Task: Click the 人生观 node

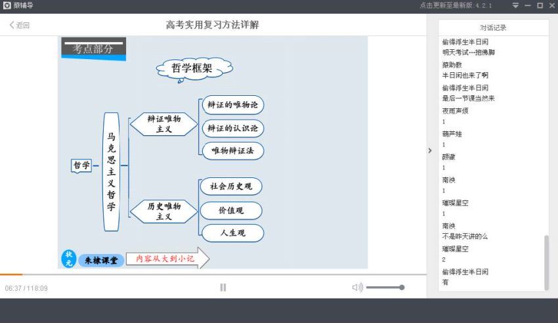Action: [x=233, y=233]
